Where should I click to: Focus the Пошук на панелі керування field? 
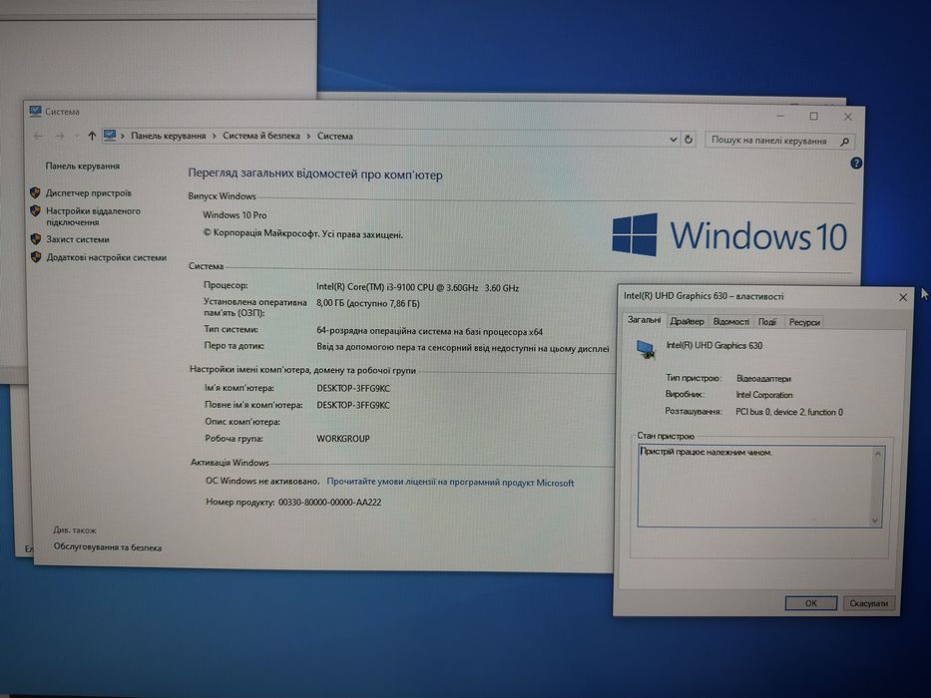[x=780, y=141]
